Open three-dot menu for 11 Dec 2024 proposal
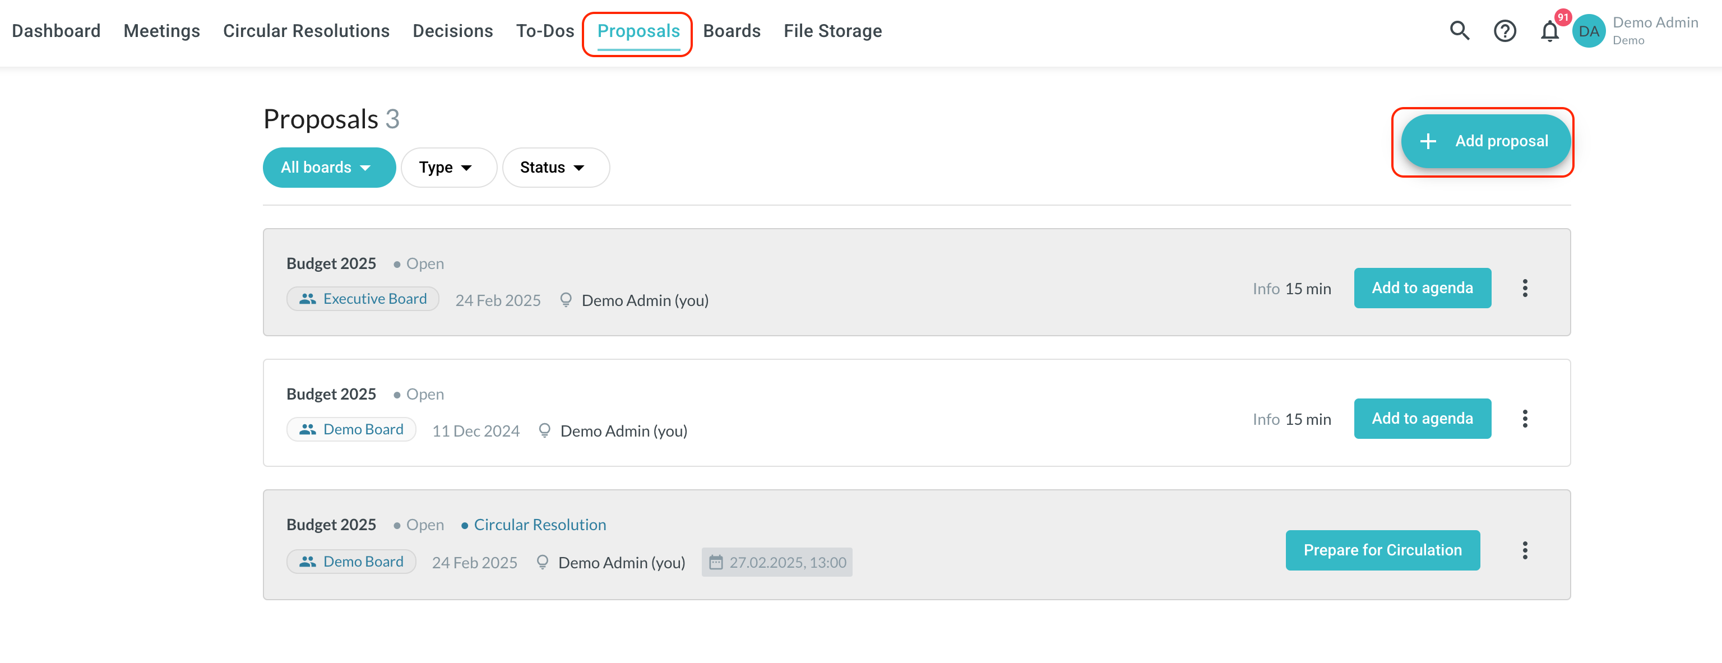 coord(1525,419)
